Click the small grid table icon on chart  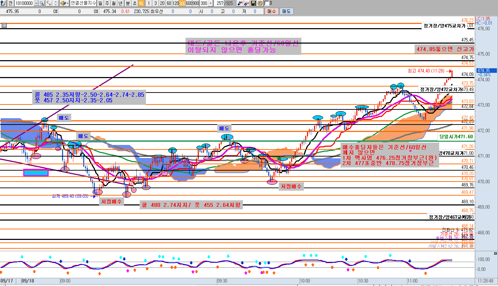coord(4,25)
